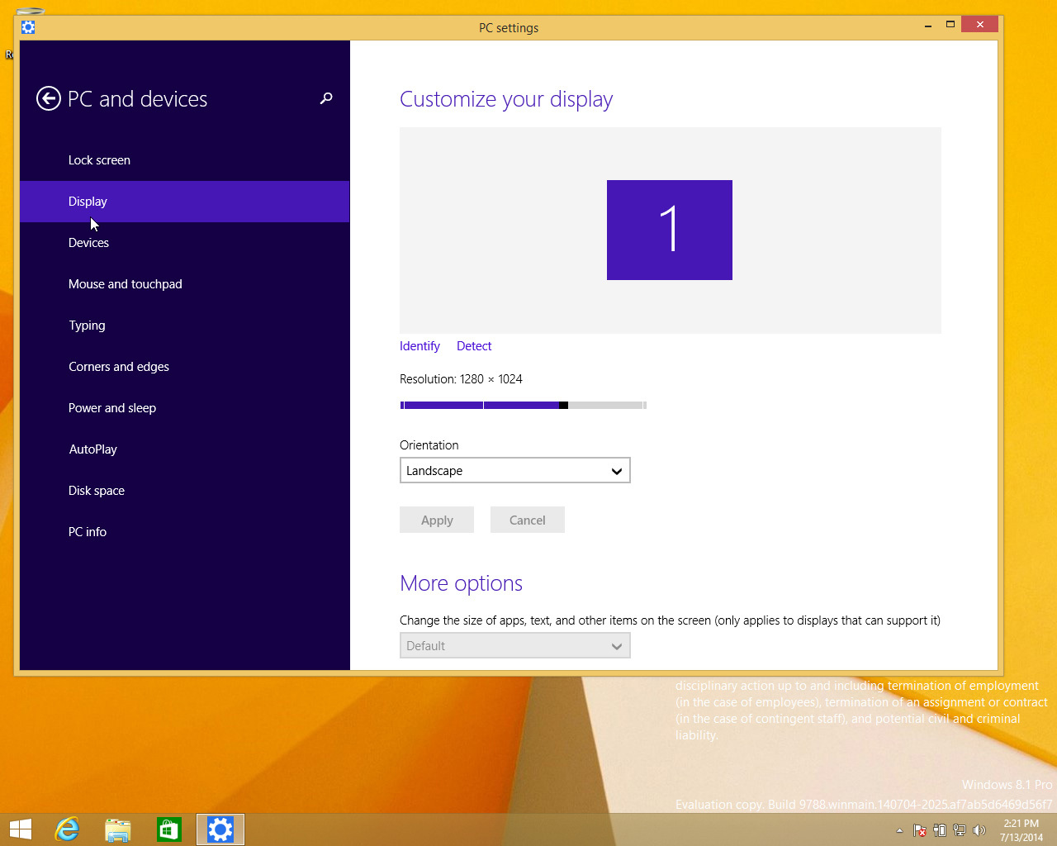
Task: Open the search magnifier in PC settings
Action: click(x=325, y=98)
